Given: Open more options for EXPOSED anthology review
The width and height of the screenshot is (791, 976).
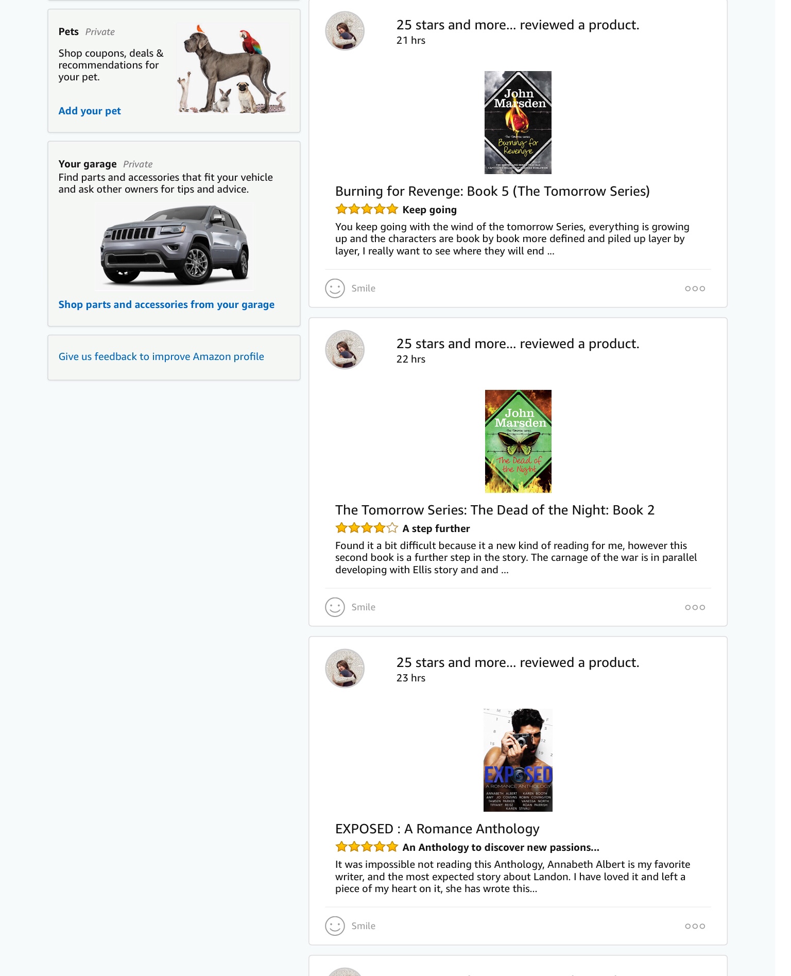Looking at the screenshot, I should pyautogui.click(x=695, y=926).
